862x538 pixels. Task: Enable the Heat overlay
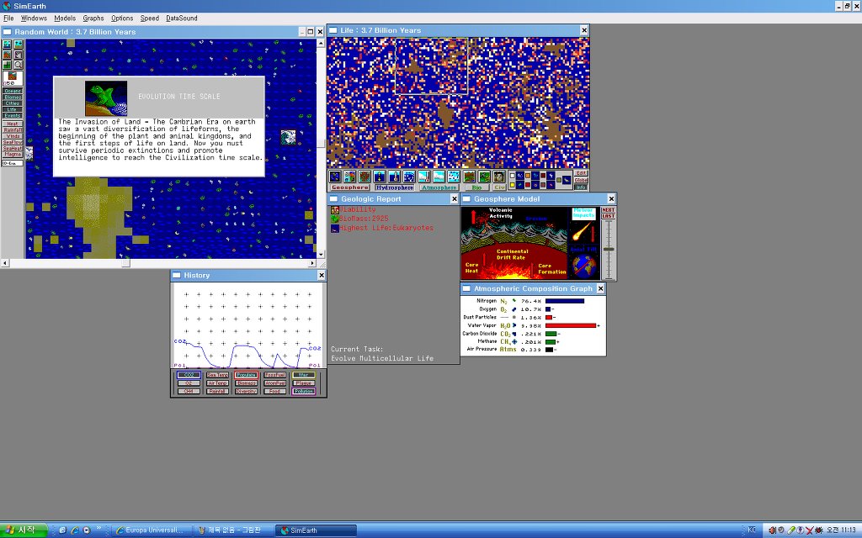click(13, 124)
